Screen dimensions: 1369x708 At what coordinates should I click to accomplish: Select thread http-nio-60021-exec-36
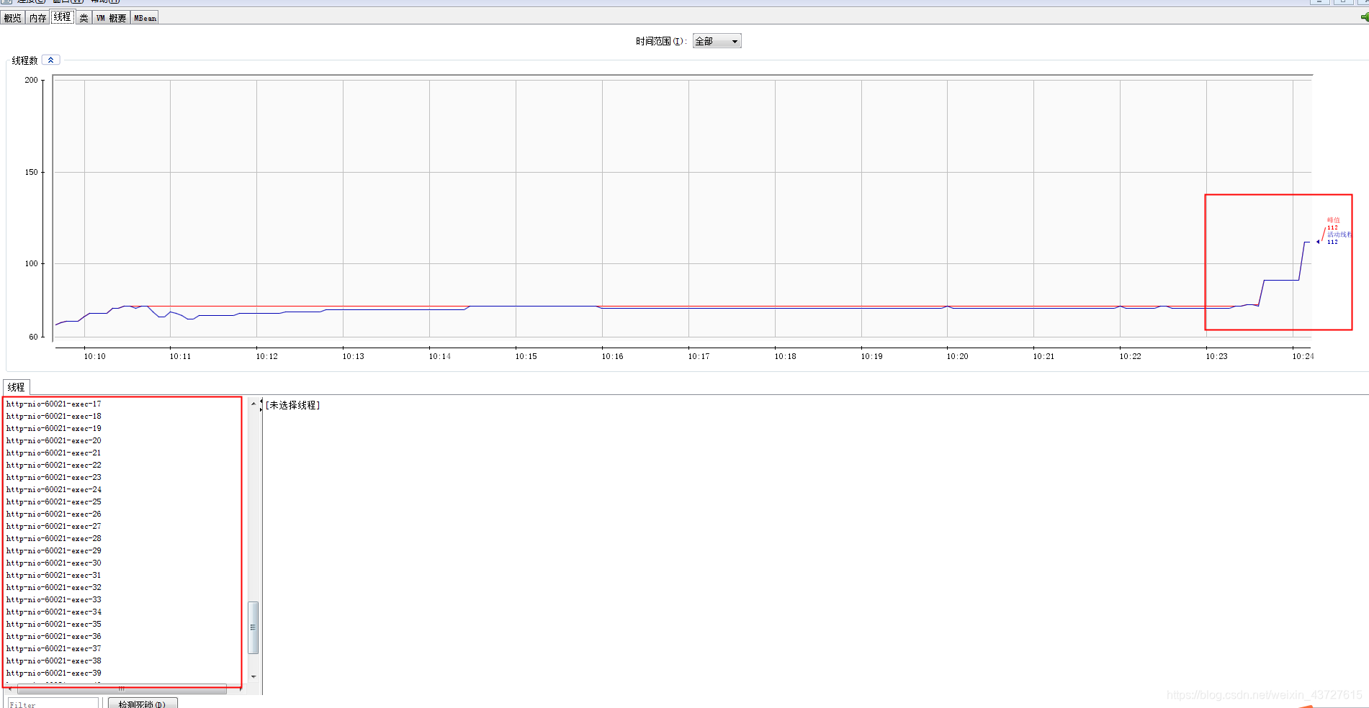(x=54, y=636)
